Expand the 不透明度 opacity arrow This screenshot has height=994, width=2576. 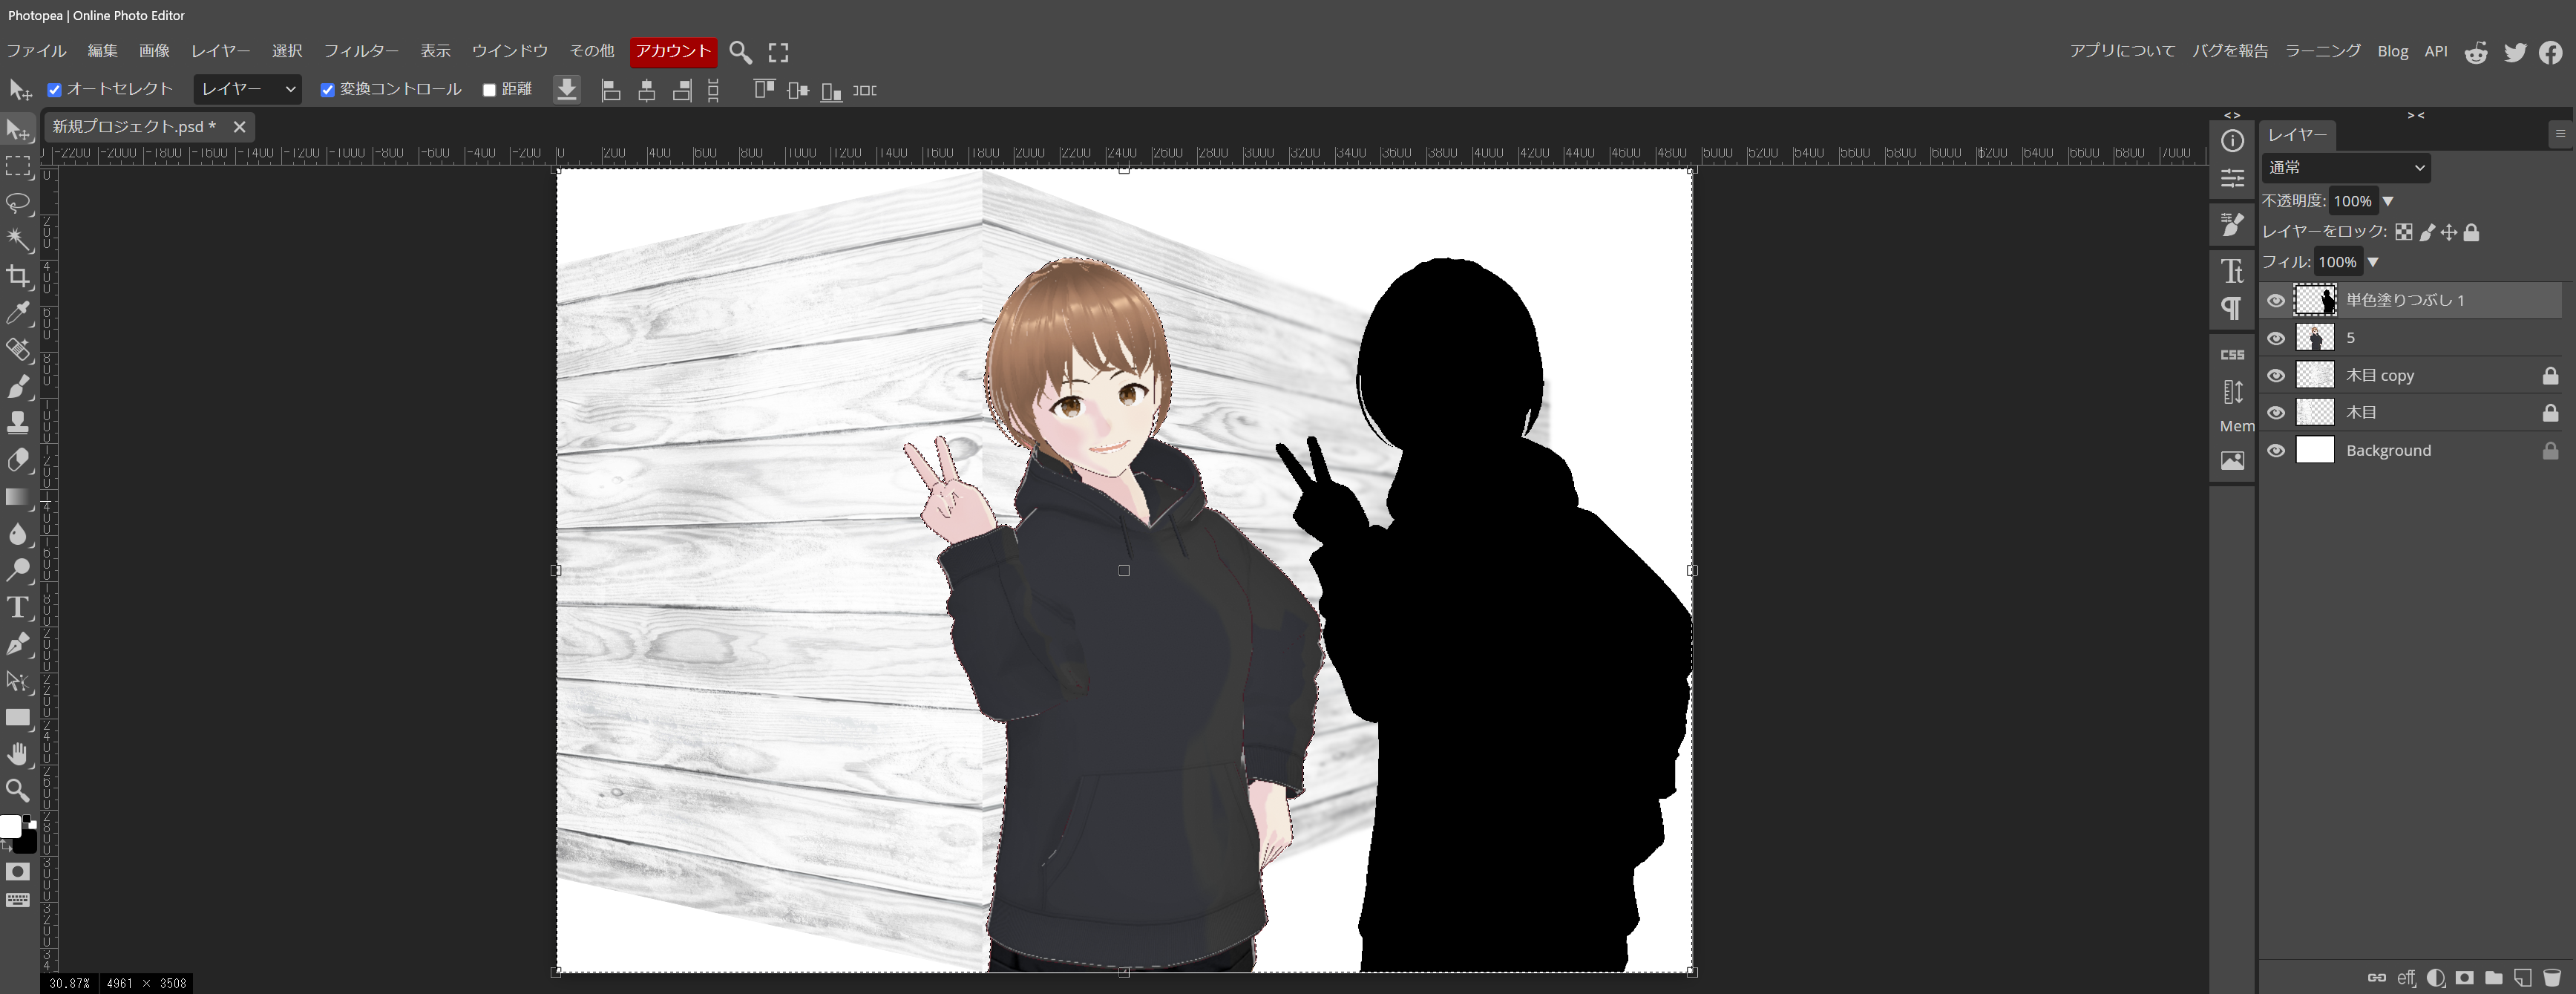tap(2388, 201)
